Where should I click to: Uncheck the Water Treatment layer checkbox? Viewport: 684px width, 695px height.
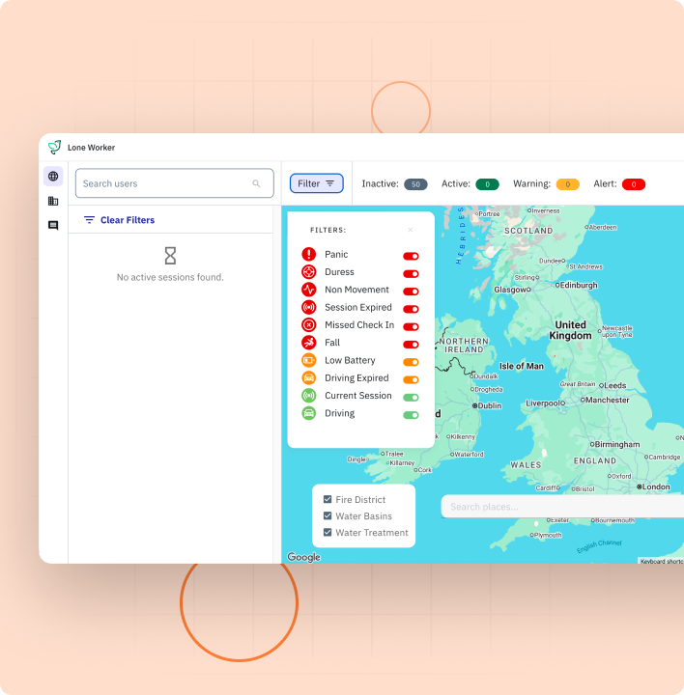click(x=328, y=532)
